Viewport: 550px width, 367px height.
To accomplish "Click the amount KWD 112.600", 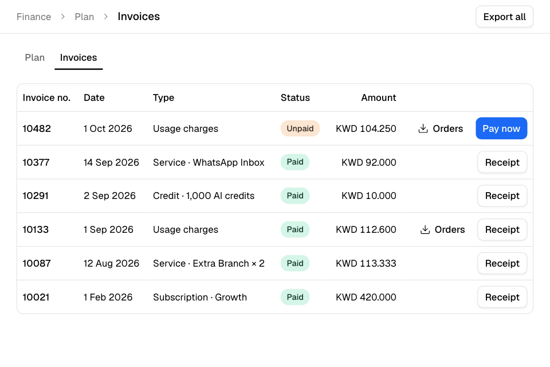I will click(x=366, y=230).
